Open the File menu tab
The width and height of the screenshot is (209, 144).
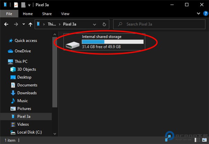pyautogui.click(x=9, y=14)
